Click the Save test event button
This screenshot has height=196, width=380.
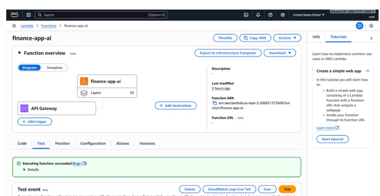(267, 189)
